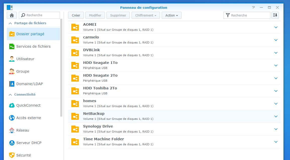Click the HDD Seagate 2To folder icon
This screenshot has height=160, width=290.
pyautogui.click(x=75, y=78)
